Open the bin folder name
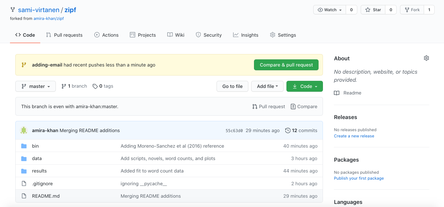The width and height of the screenshot is (444, 207). 35,146
